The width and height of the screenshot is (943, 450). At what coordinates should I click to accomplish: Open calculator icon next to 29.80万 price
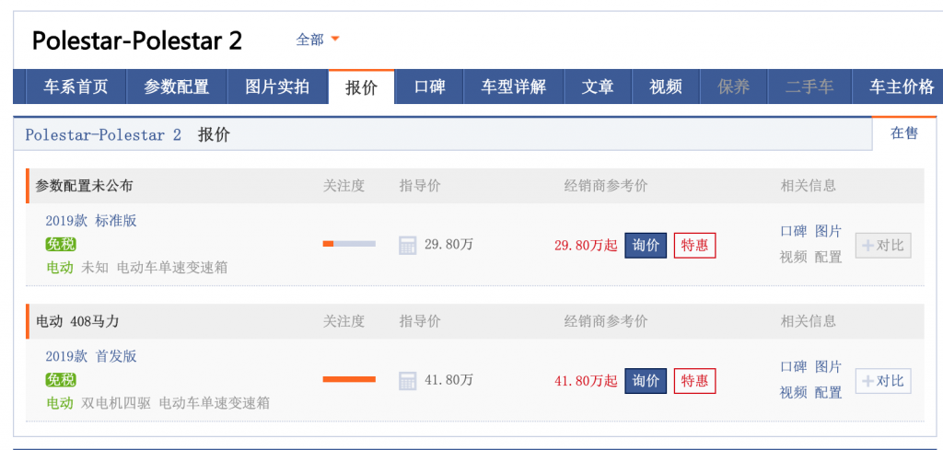[x=407, y=245]
